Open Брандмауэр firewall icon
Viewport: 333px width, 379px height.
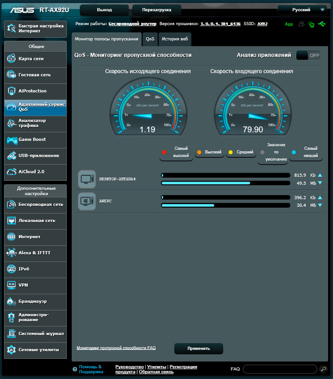coord(11,301)
